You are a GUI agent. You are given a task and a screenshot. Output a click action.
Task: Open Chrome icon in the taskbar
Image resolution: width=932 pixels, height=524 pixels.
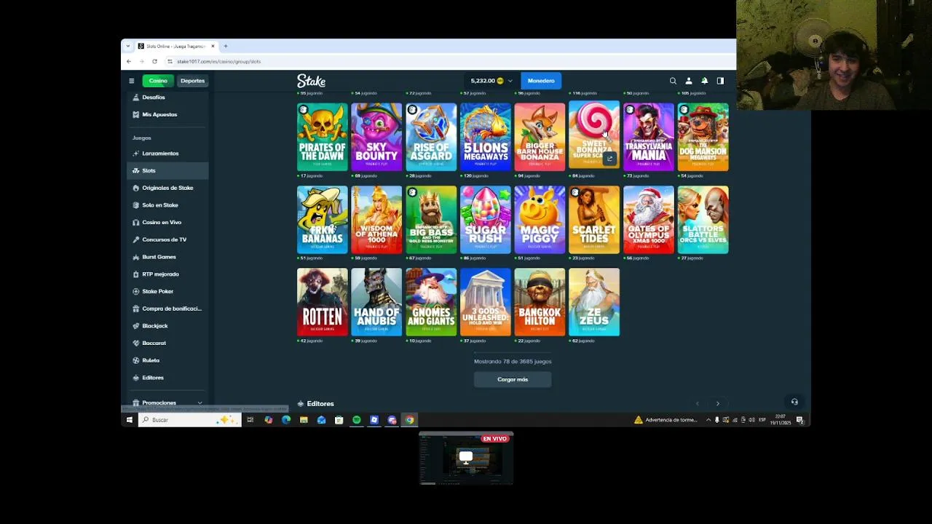tap(410, 420)
